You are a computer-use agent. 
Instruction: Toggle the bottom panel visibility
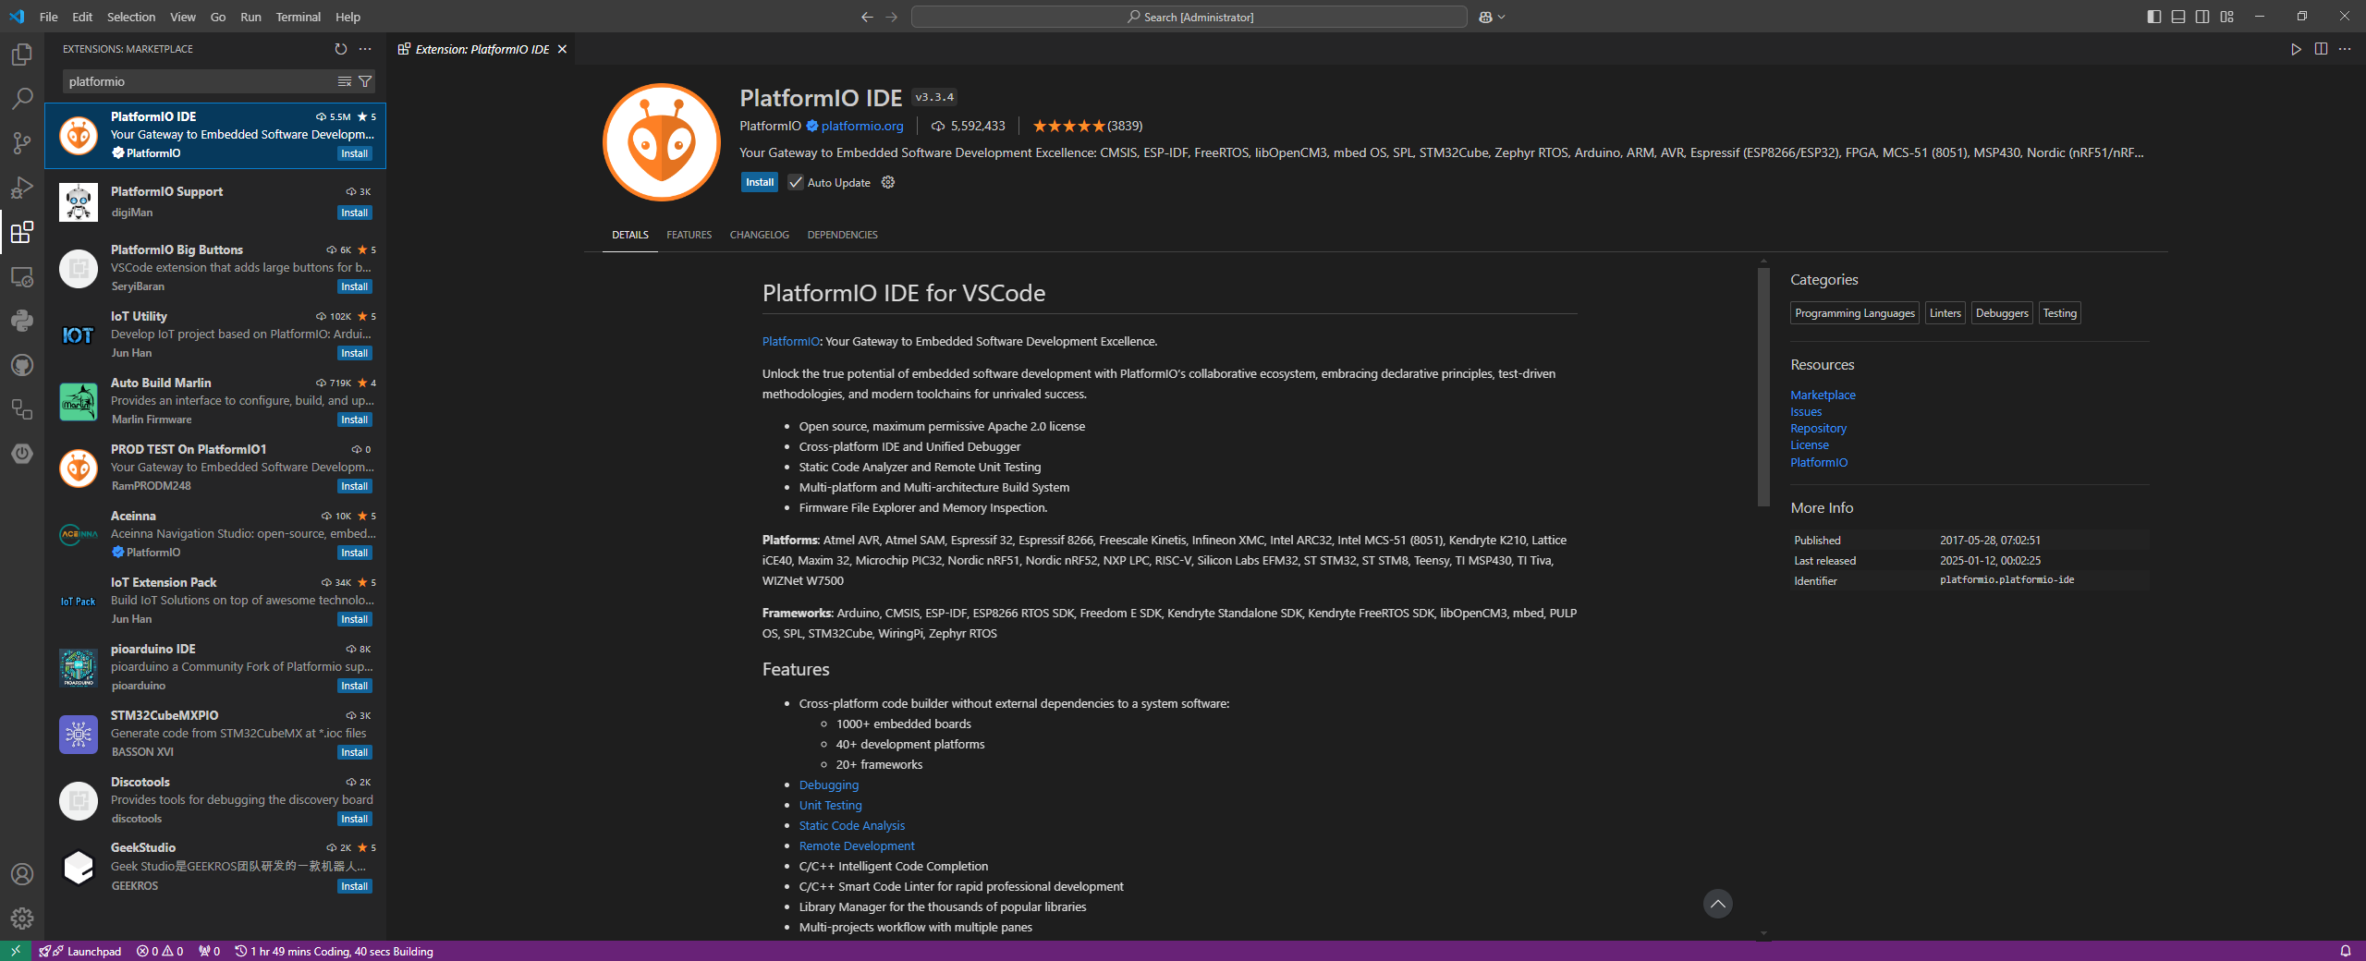pyautogui.click(x=2178, y=17)
